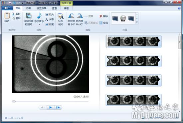The width and height of the screenshot is (183, 123).
Task: Click the video preview with number 8
Action: (x=51, y=64)
